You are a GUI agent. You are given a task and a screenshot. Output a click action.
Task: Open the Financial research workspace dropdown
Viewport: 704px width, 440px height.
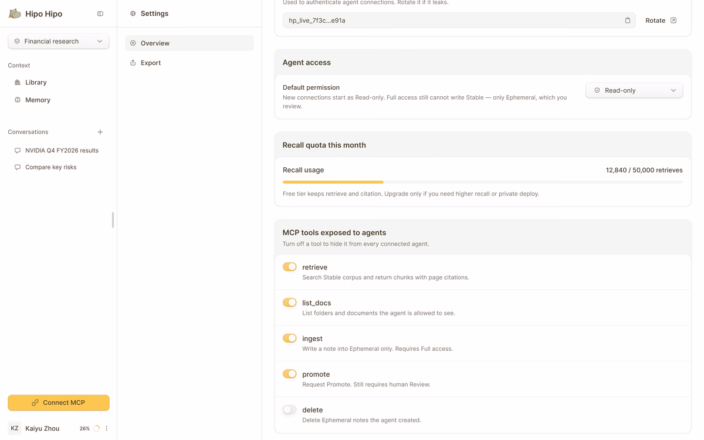[x=59, y=41]
